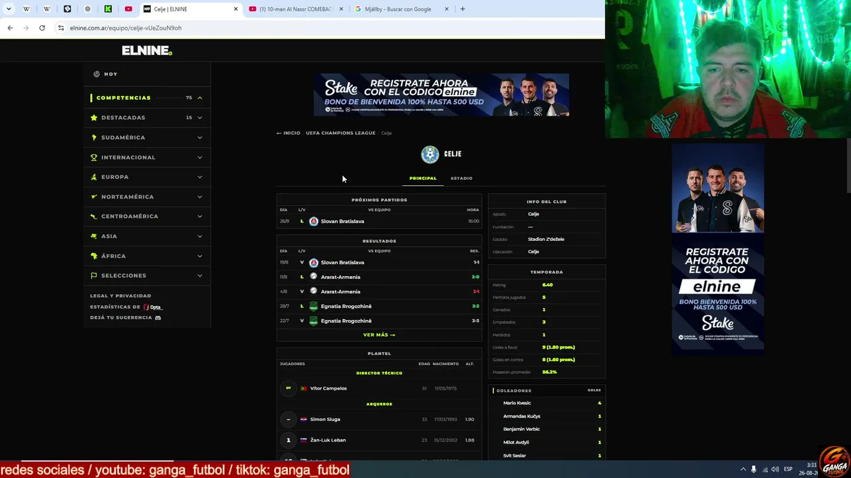Click the star icon next to Destacadas

tap(94, 118)
